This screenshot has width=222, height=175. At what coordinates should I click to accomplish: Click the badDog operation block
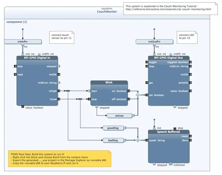coord(113,140)
